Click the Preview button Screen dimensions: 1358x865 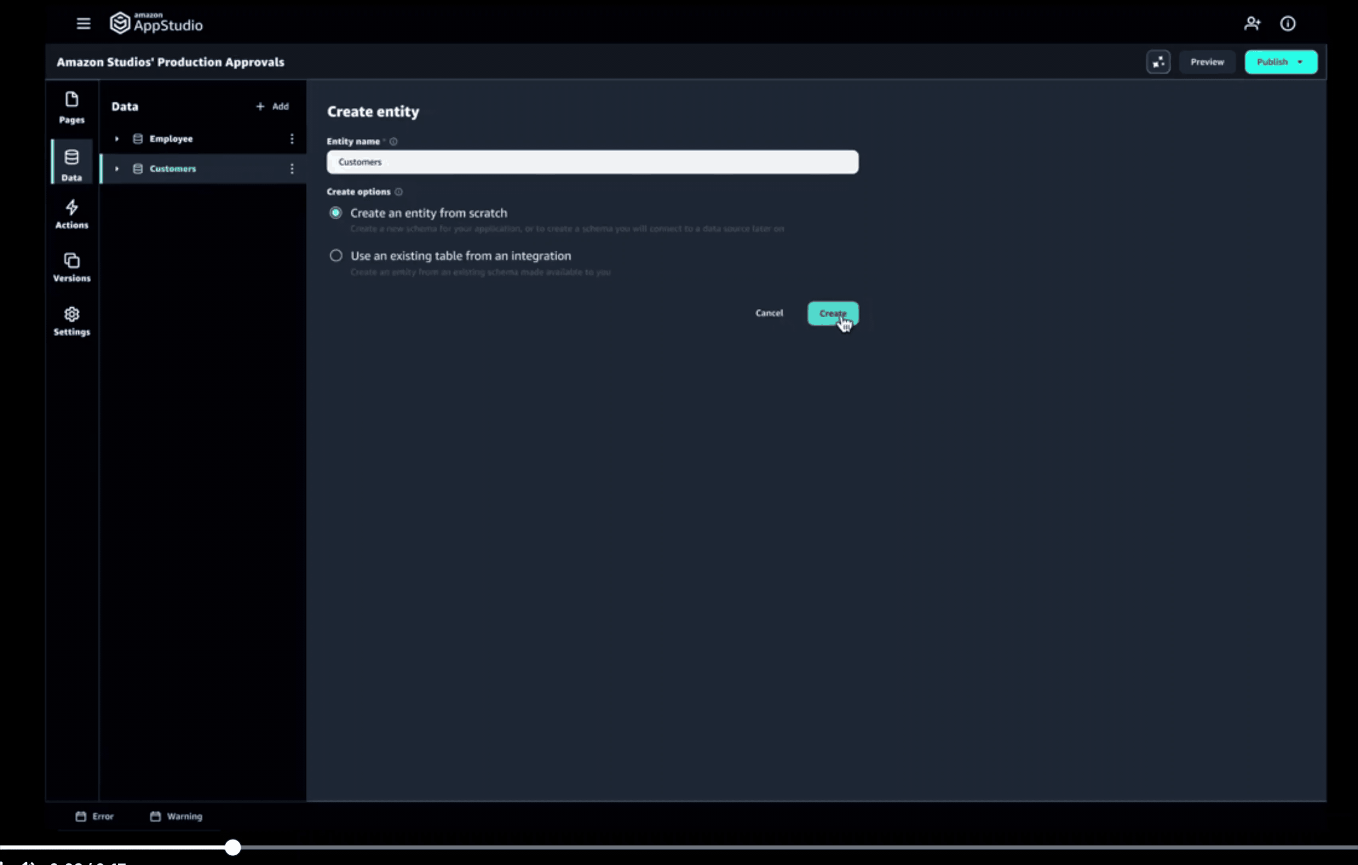(1207, 62)
